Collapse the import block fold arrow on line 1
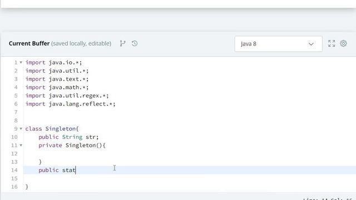 pos(21,62)
